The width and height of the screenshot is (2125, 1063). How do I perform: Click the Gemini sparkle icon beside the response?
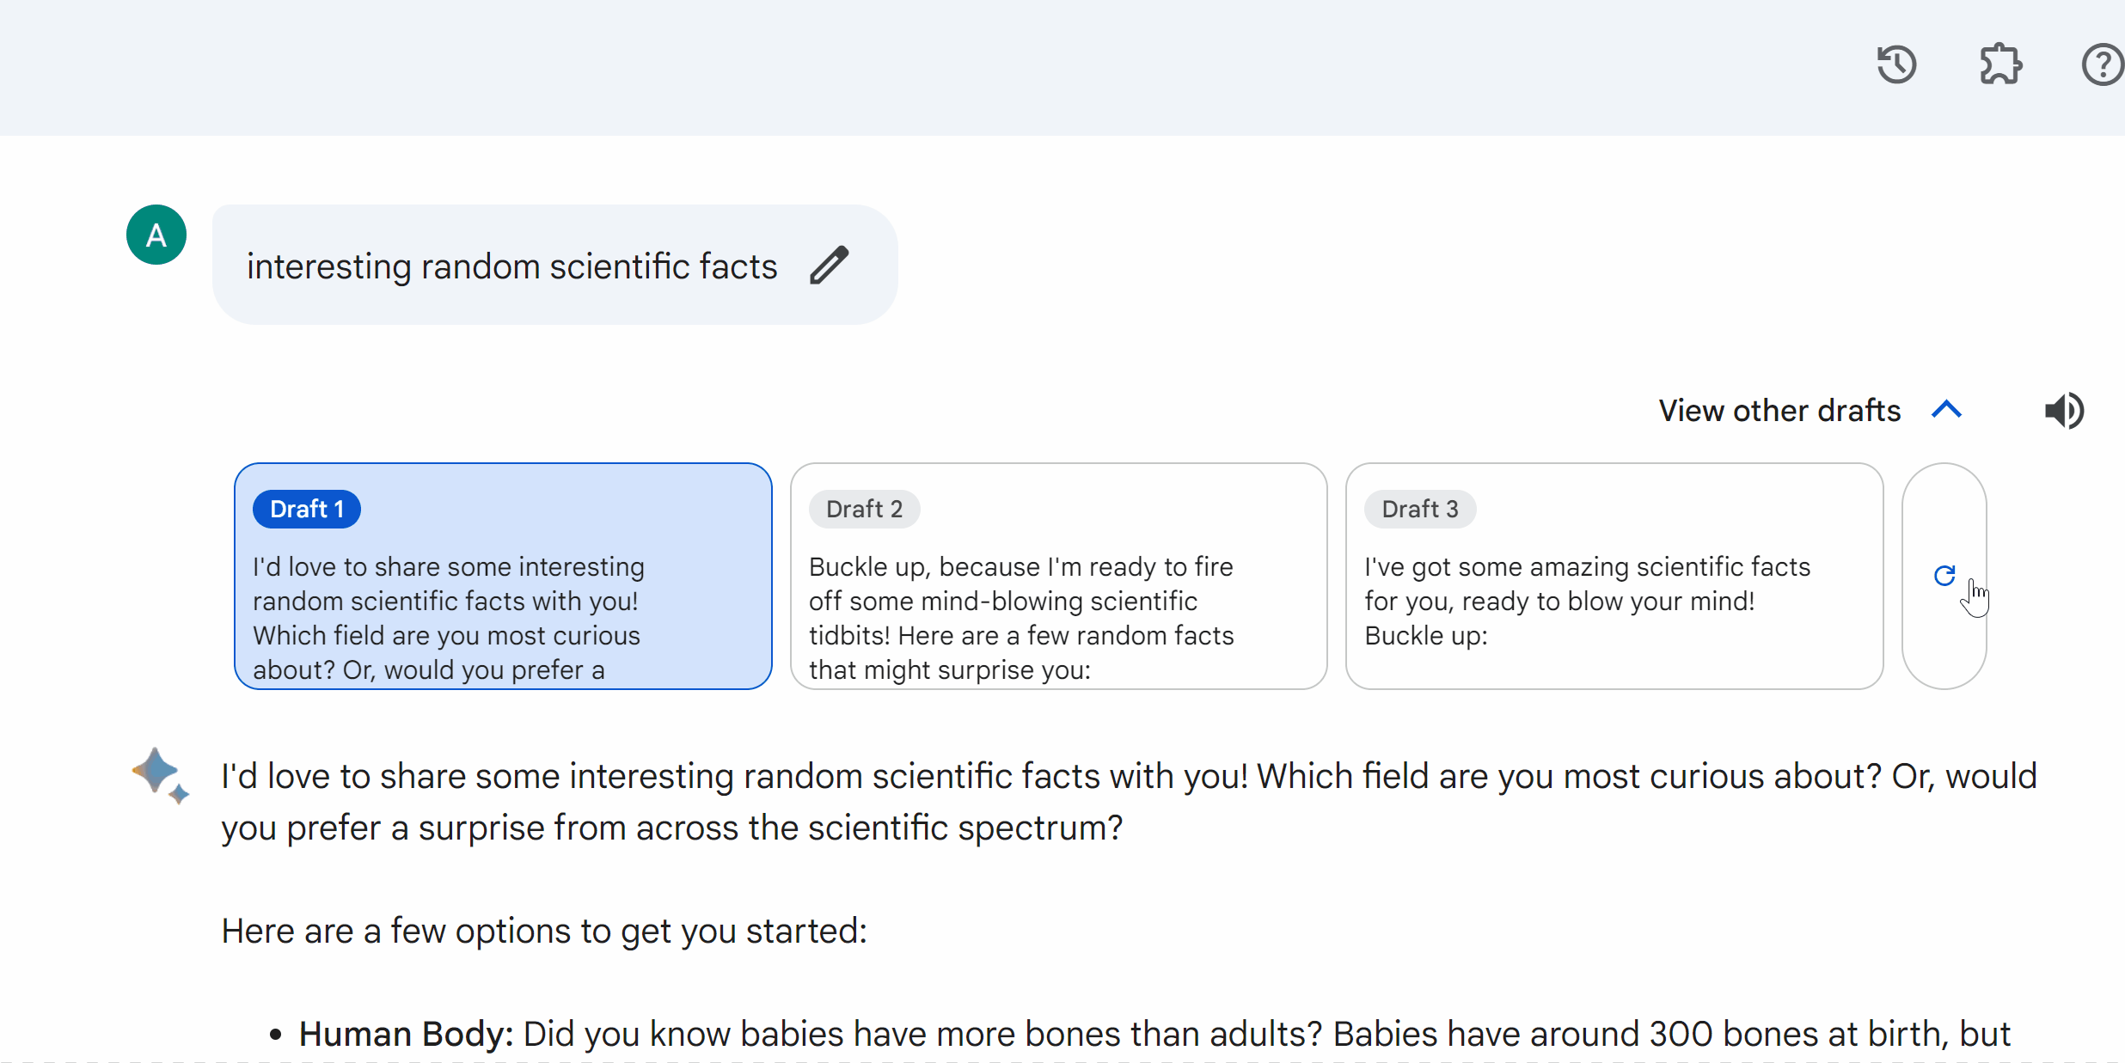pyautogui.click(x=160, y=774)
